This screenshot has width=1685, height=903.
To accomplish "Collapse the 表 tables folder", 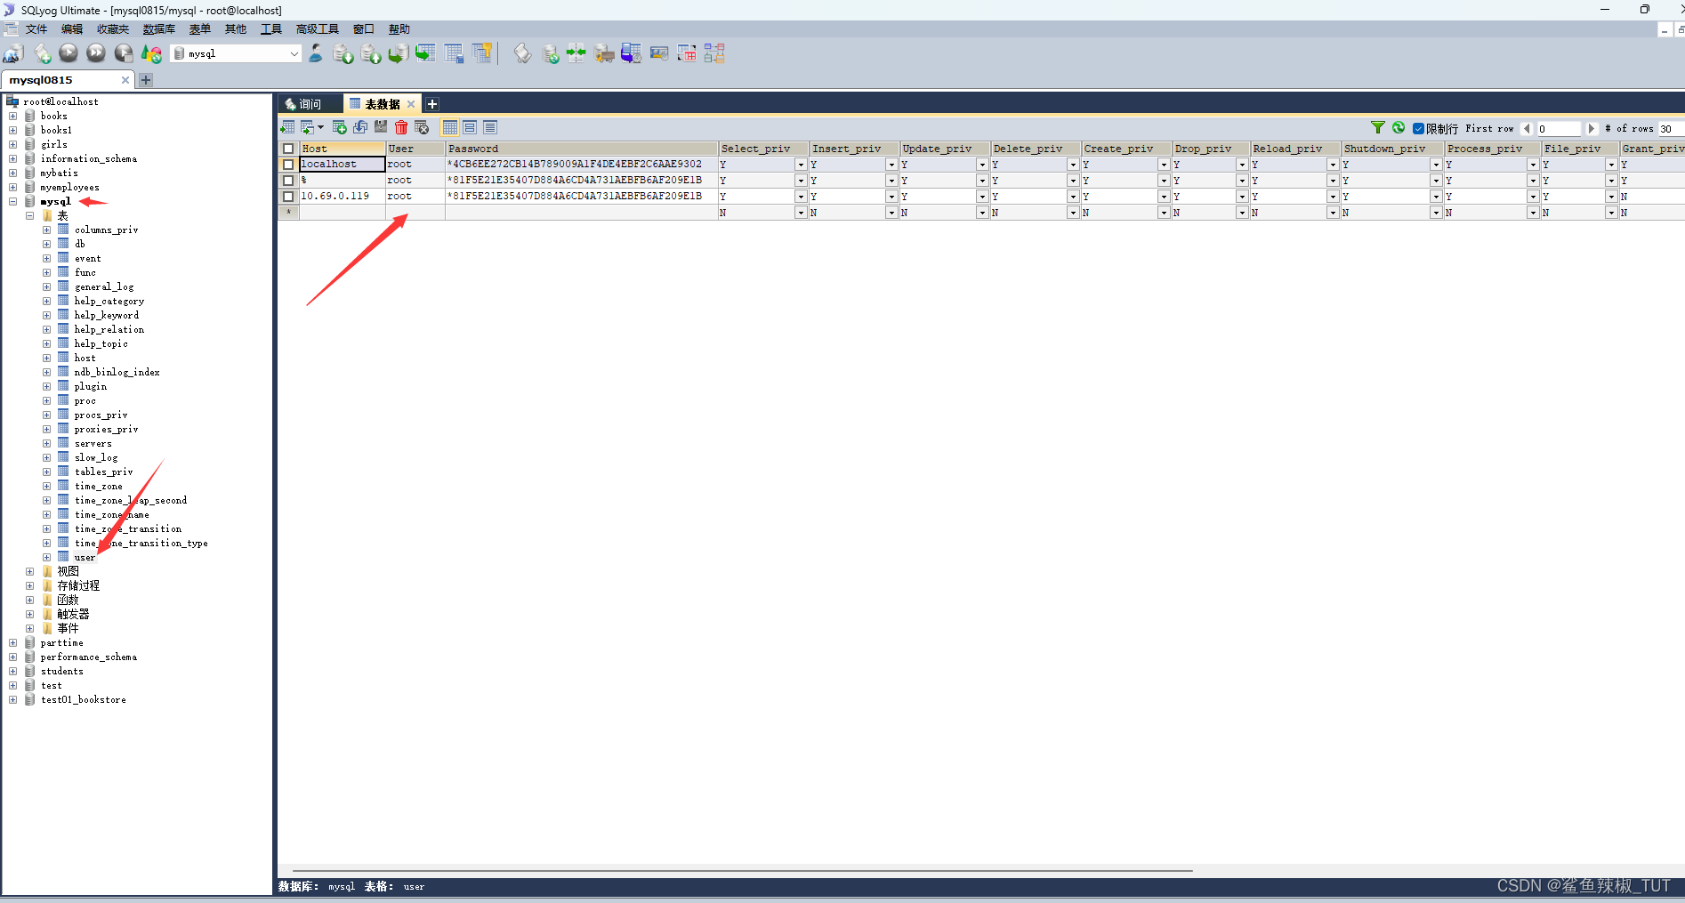I will point(29,215).
